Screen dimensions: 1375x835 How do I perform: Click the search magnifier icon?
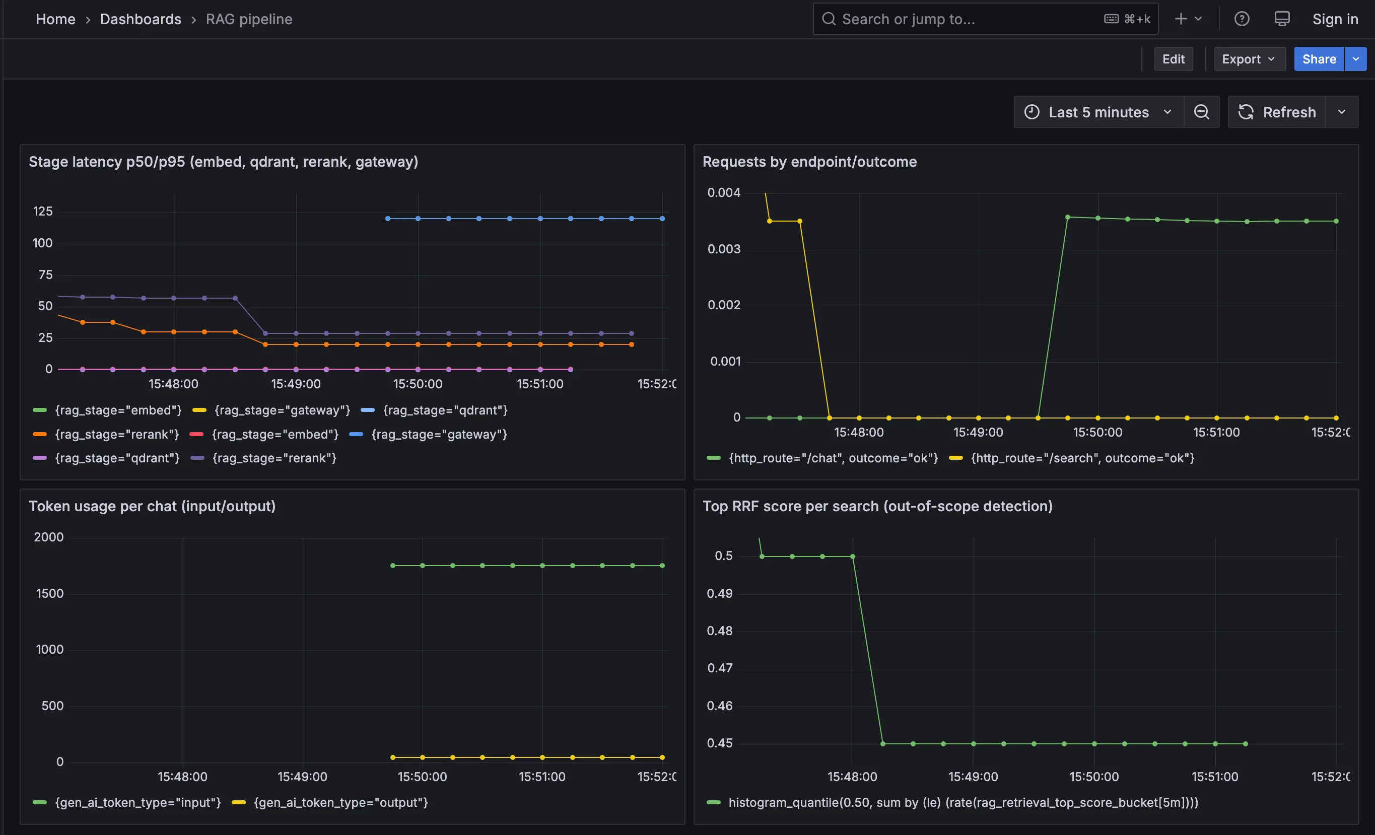[829, 19]
